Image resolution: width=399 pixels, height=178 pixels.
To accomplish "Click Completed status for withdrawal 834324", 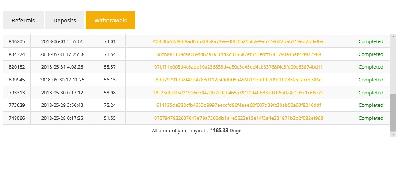I will tap(371, 54).
